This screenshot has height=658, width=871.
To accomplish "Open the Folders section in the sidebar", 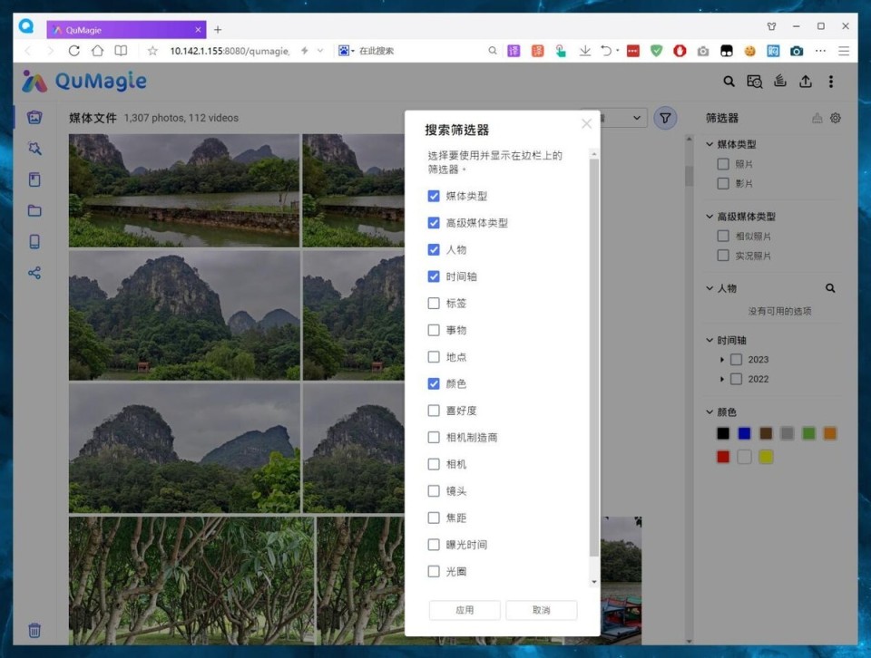I will [34, 211].
